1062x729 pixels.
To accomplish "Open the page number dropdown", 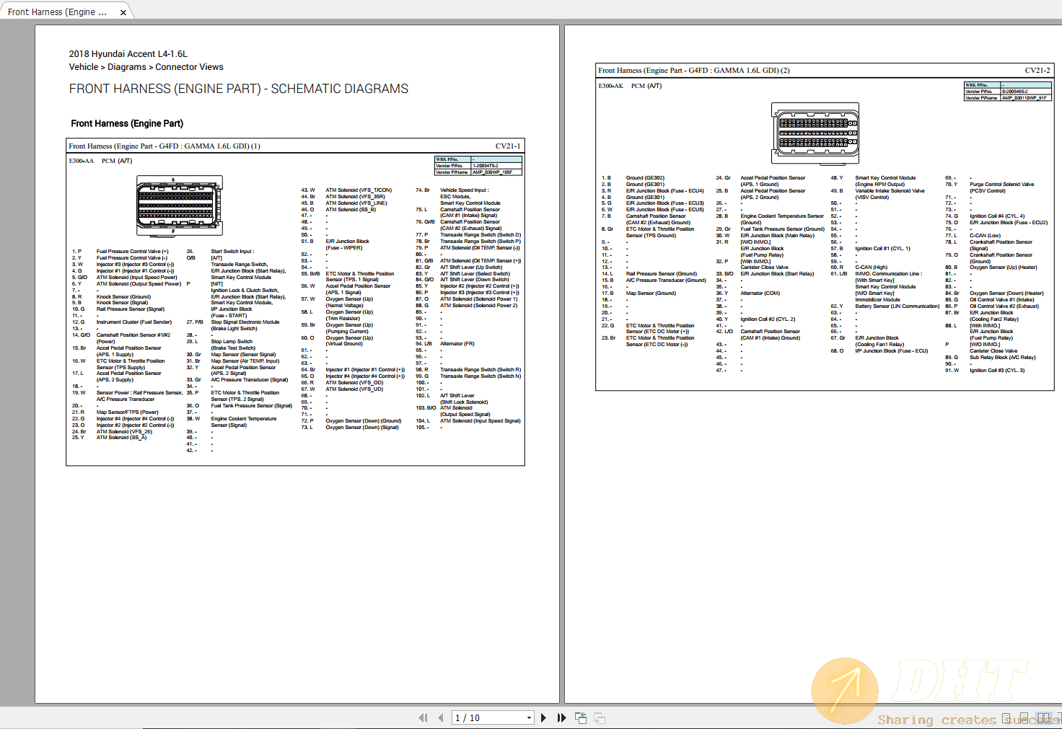I will point(529,718).
